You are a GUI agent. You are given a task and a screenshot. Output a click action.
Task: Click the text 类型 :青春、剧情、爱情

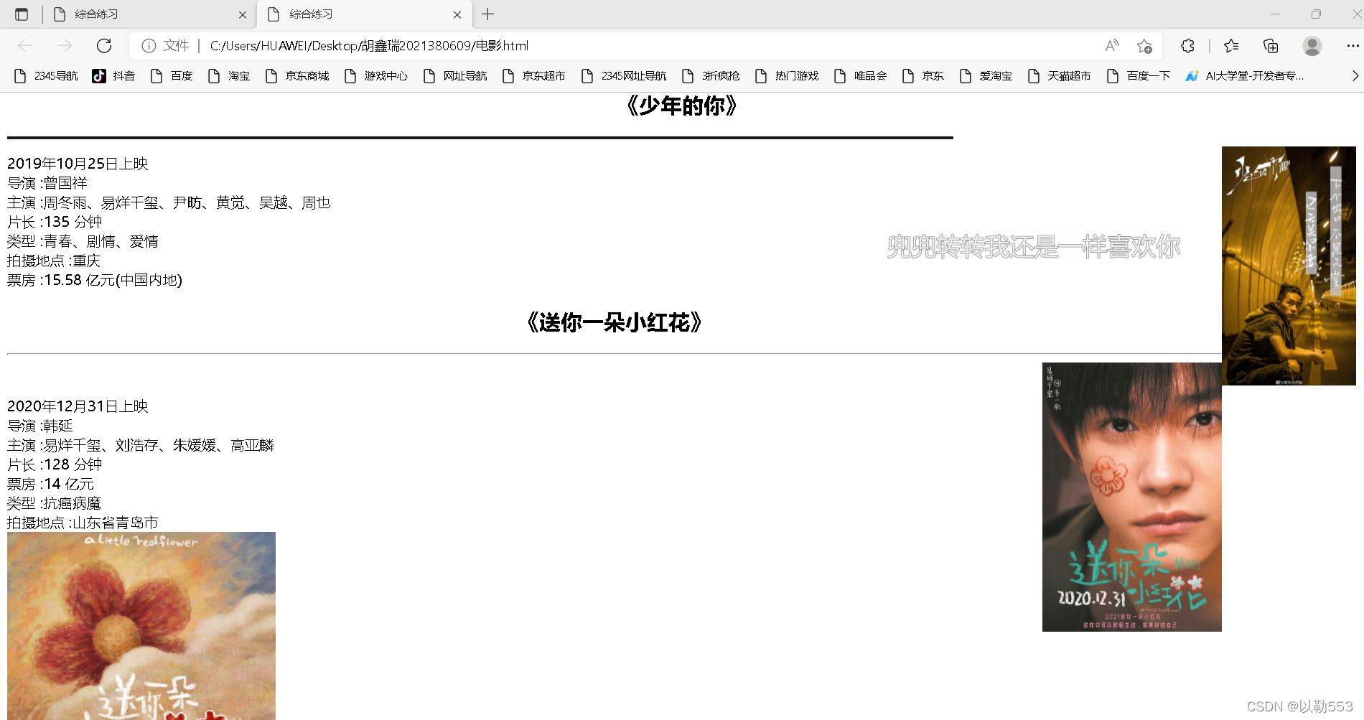(x=83, y=241)
